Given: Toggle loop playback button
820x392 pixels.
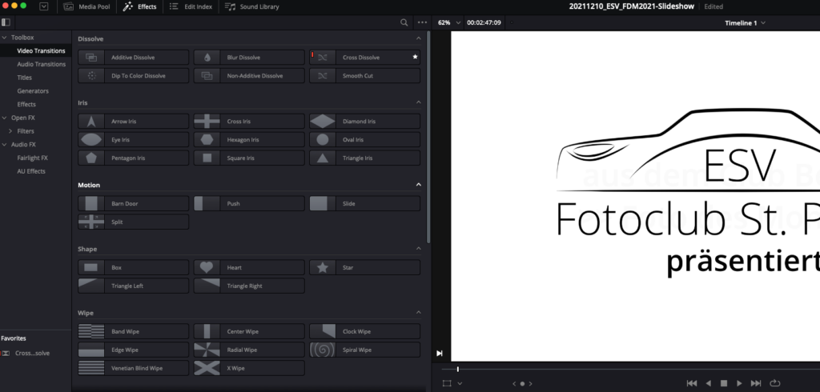Looking at the screenshot, I should [775, 383].
